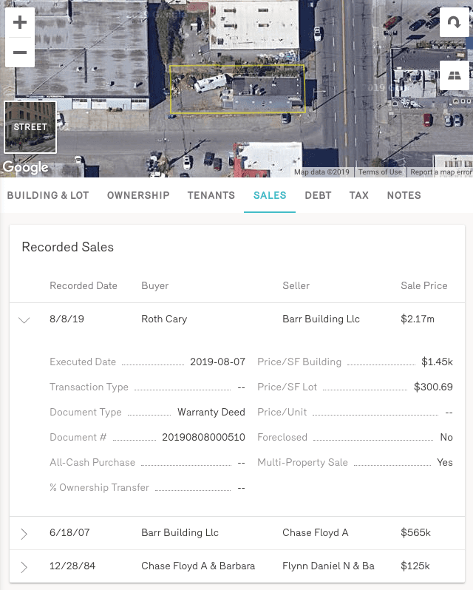Screen dimensions: 473x590
Task: Click the highlighted property outline on map
Action: [x=236, y=89]
